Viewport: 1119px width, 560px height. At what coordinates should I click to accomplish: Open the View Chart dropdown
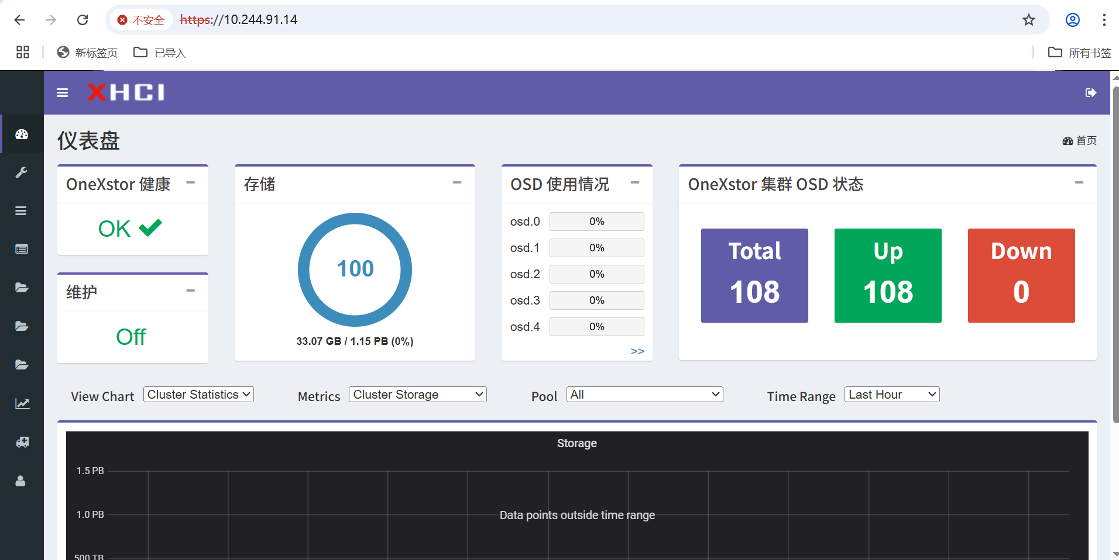tap(198, 395)
